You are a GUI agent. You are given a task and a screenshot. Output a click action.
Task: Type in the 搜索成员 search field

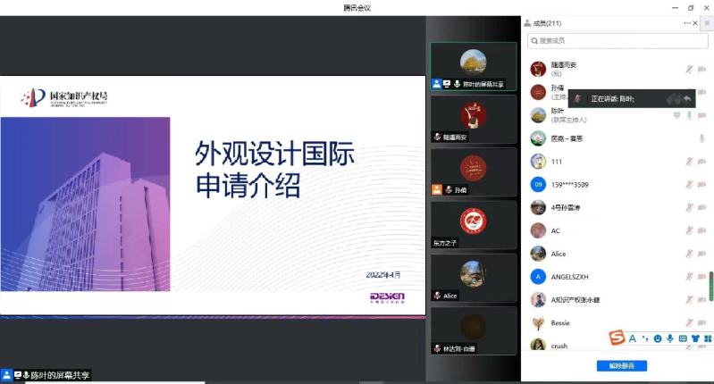coord(615,41)
